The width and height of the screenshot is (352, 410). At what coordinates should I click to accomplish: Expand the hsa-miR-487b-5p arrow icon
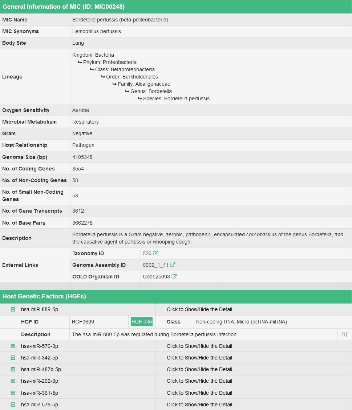[13, 369]
